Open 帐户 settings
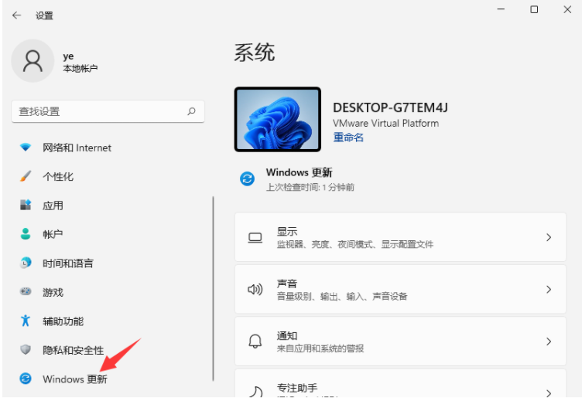 click(x=53, y=234)
